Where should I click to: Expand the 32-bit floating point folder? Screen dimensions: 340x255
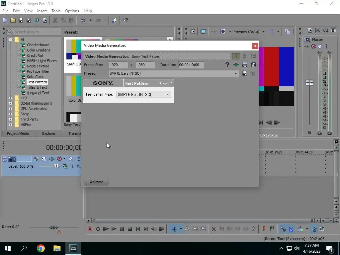(10, 104)
